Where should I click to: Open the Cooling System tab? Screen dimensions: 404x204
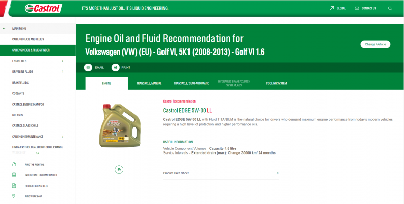tap(277, 83)
